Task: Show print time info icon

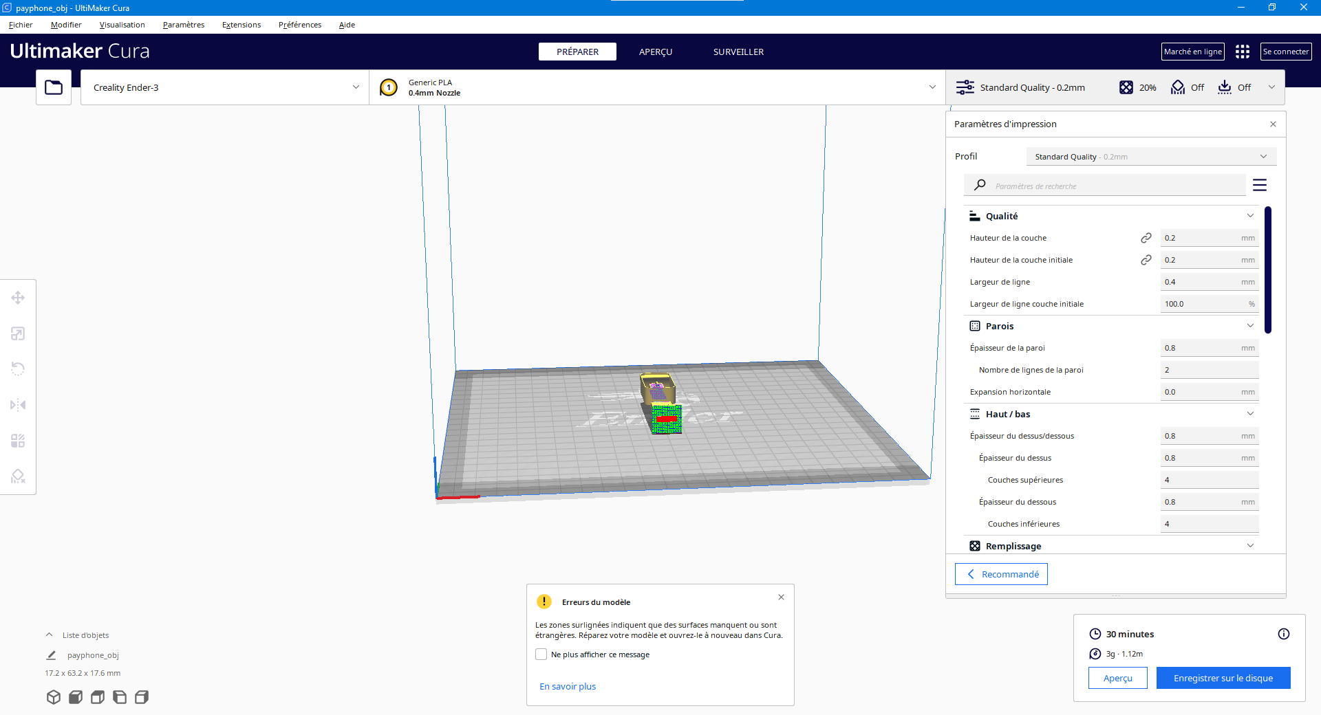Action: [1284, 634]
